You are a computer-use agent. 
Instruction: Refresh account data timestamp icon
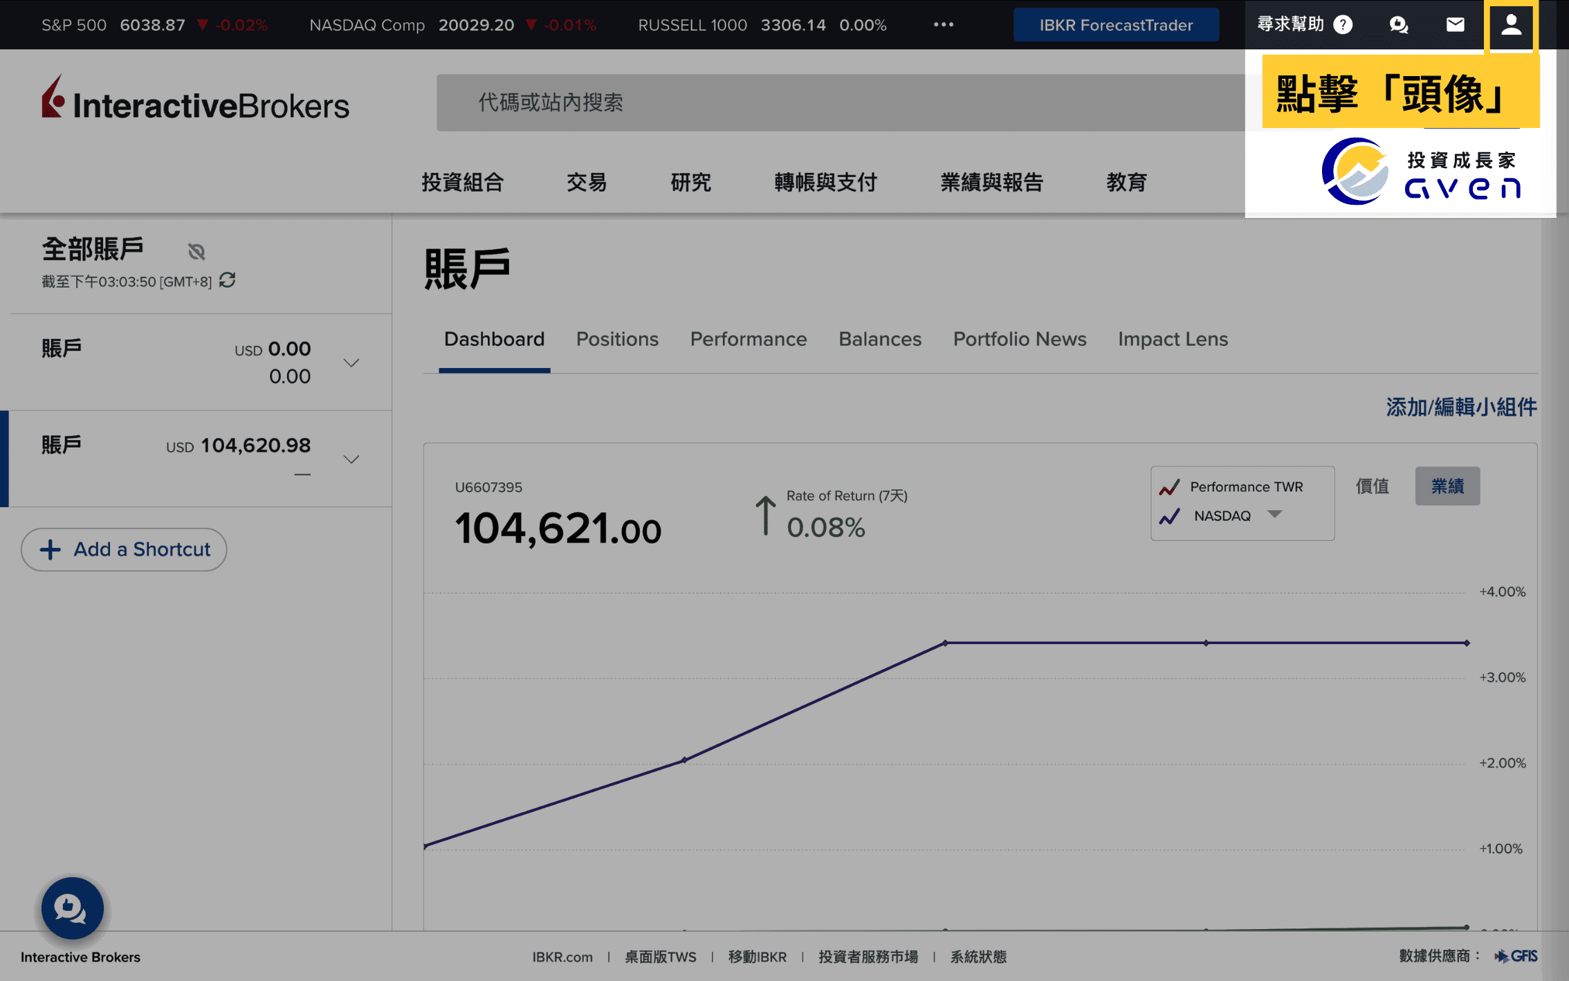point(228,280)
